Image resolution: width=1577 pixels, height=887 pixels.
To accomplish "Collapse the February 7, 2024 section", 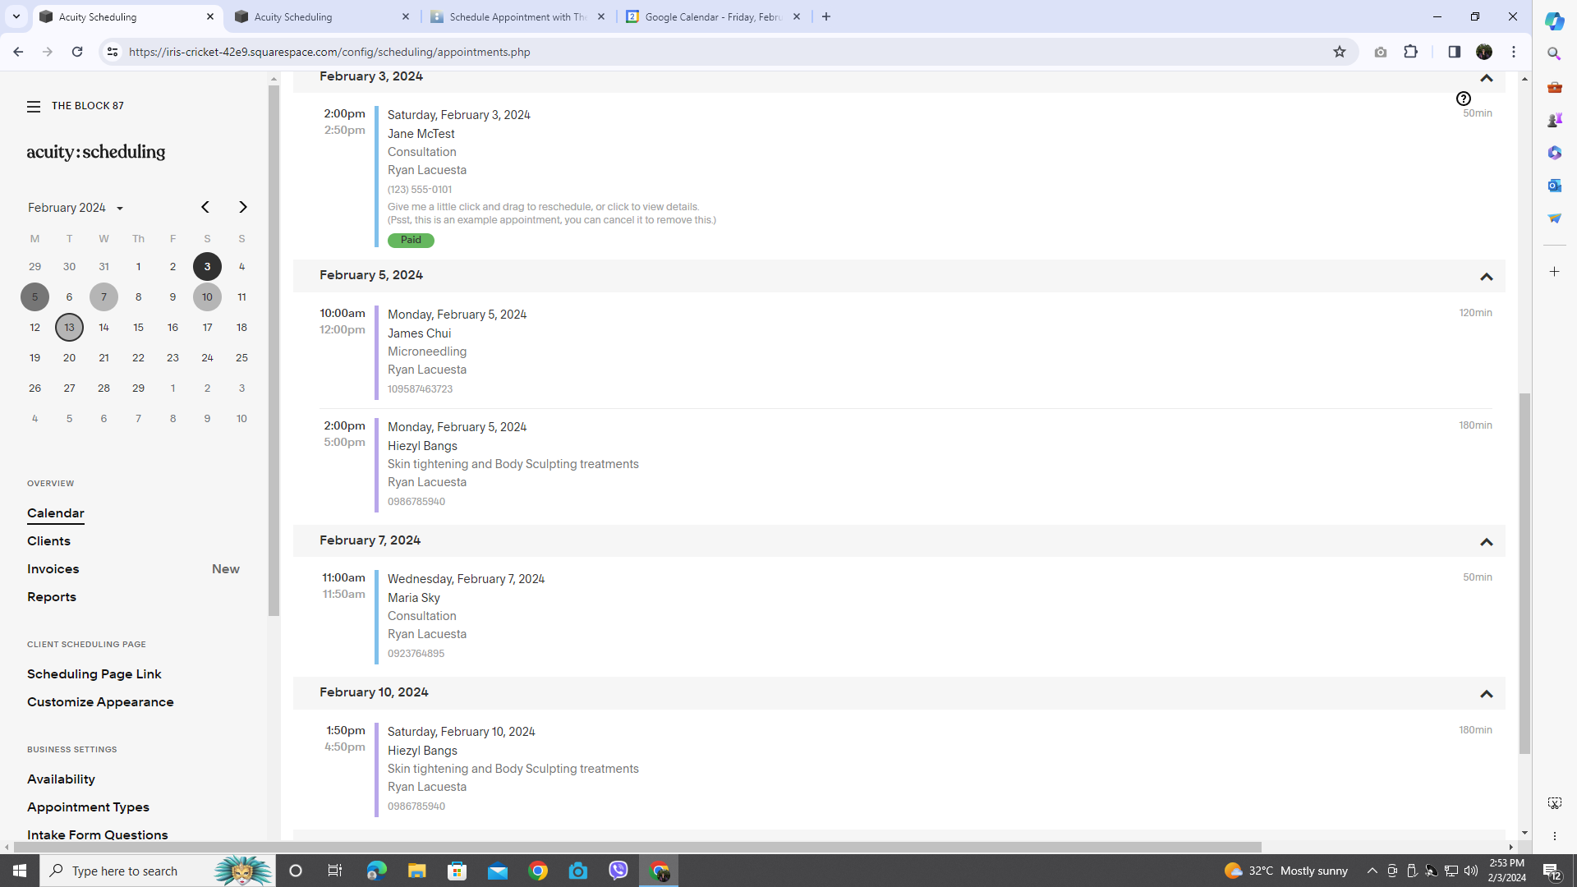I will [1486, 542].
